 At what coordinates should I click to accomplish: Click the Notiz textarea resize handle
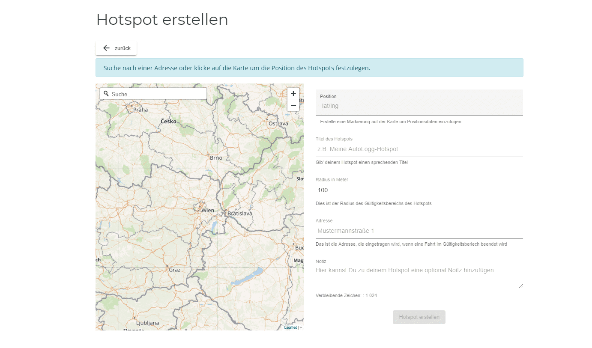pyautogui.click(x=520, y=286)
